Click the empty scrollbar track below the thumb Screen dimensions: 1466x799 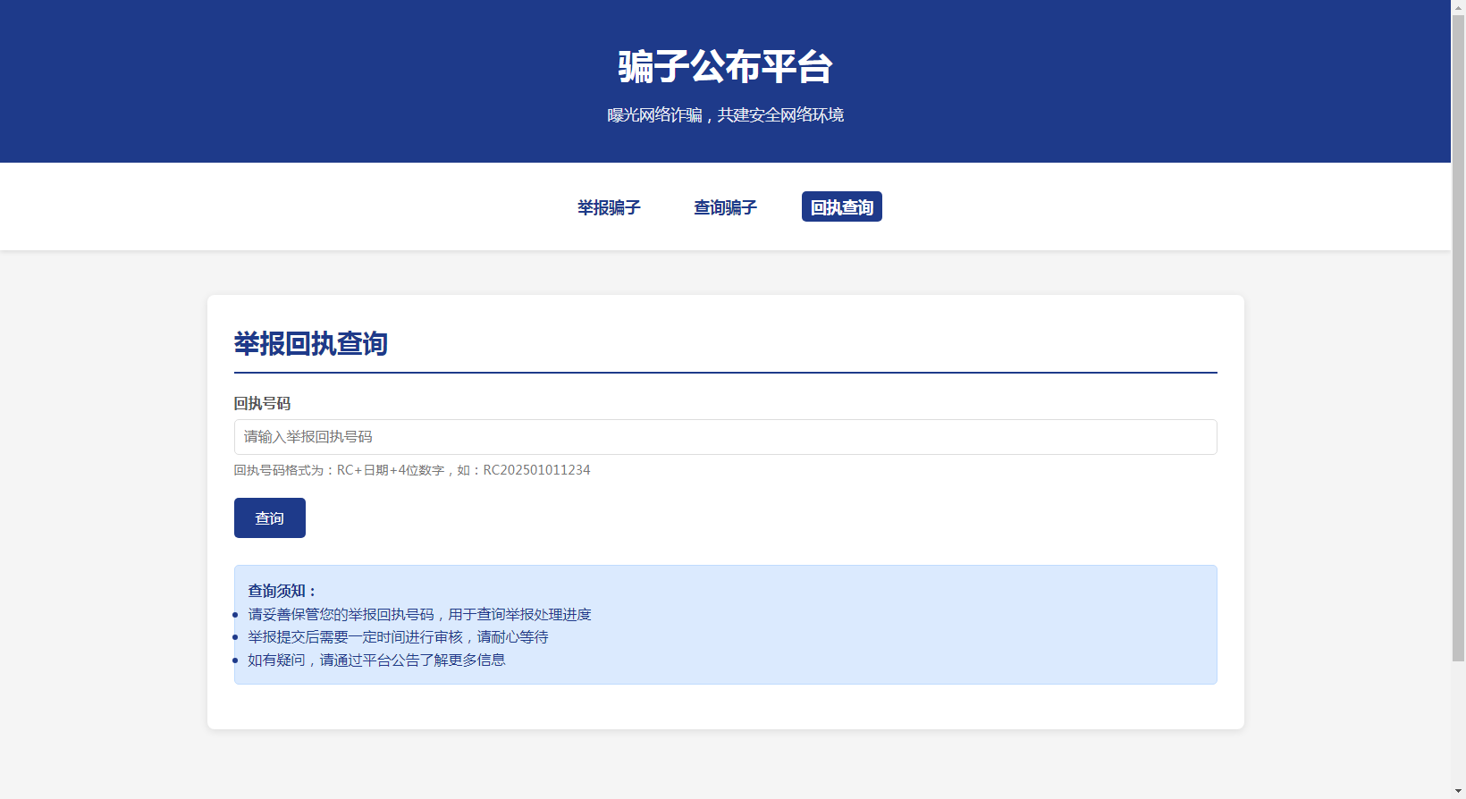click(1458, 724)
